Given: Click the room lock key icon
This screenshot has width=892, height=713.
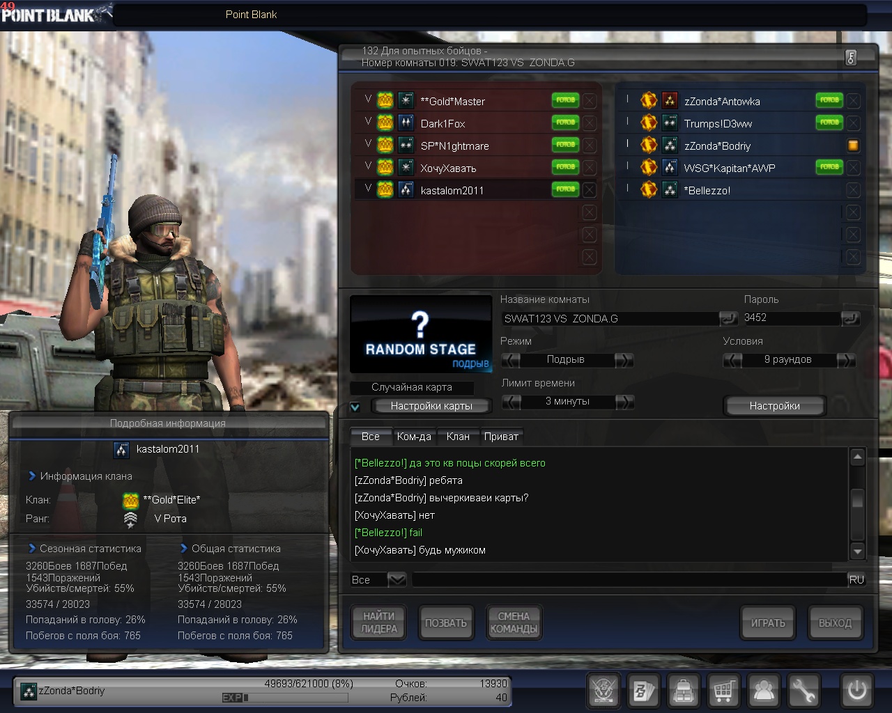Looking at the screenshot, I should click(x=851, y=58).
